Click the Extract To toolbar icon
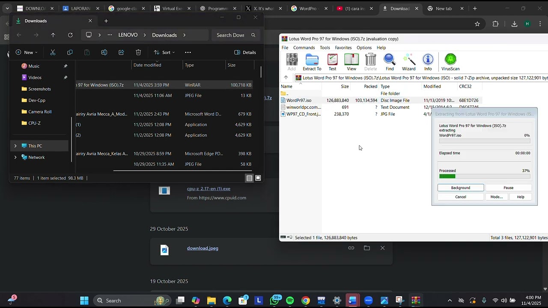The image size is (548, 308). [312, 62]
